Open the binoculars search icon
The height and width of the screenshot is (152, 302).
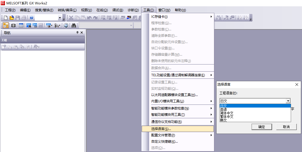(74, 26)
